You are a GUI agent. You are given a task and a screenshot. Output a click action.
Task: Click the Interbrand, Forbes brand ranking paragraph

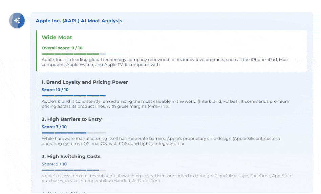165,104
